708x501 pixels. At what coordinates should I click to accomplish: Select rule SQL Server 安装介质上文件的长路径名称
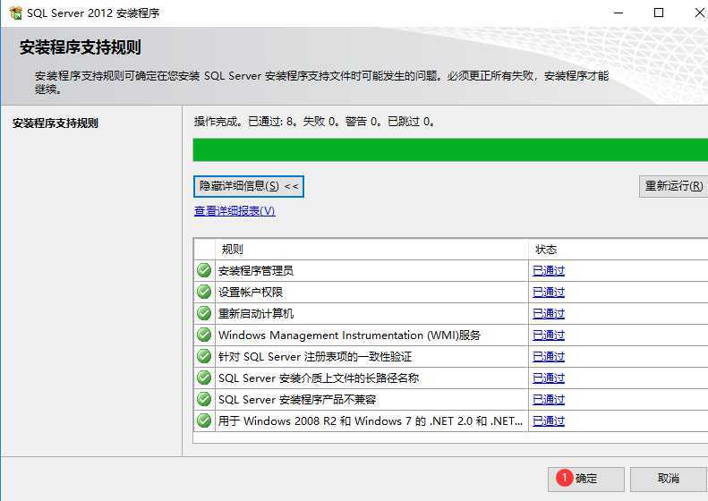319,378
